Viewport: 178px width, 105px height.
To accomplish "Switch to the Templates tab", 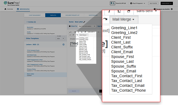I will point(53,15).
